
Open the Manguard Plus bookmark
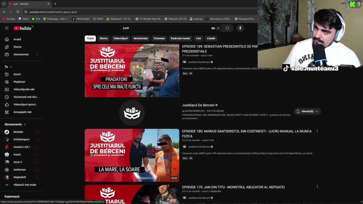point(244,19)
